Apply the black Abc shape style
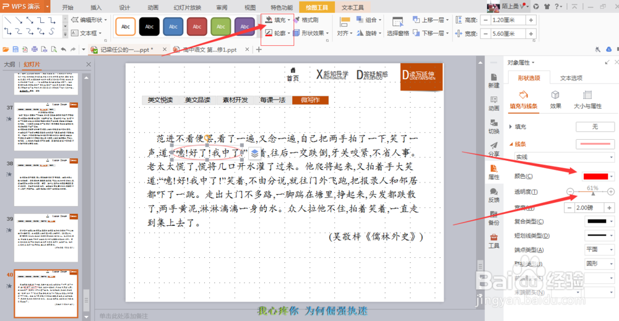The height and width of the screenshot is (321, 619). [x=149, y=27]
